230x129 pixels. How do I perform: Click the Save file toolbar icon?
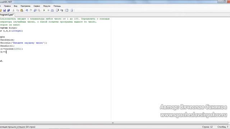4,10
